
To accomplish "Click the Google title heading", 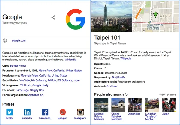I will 12,17.
